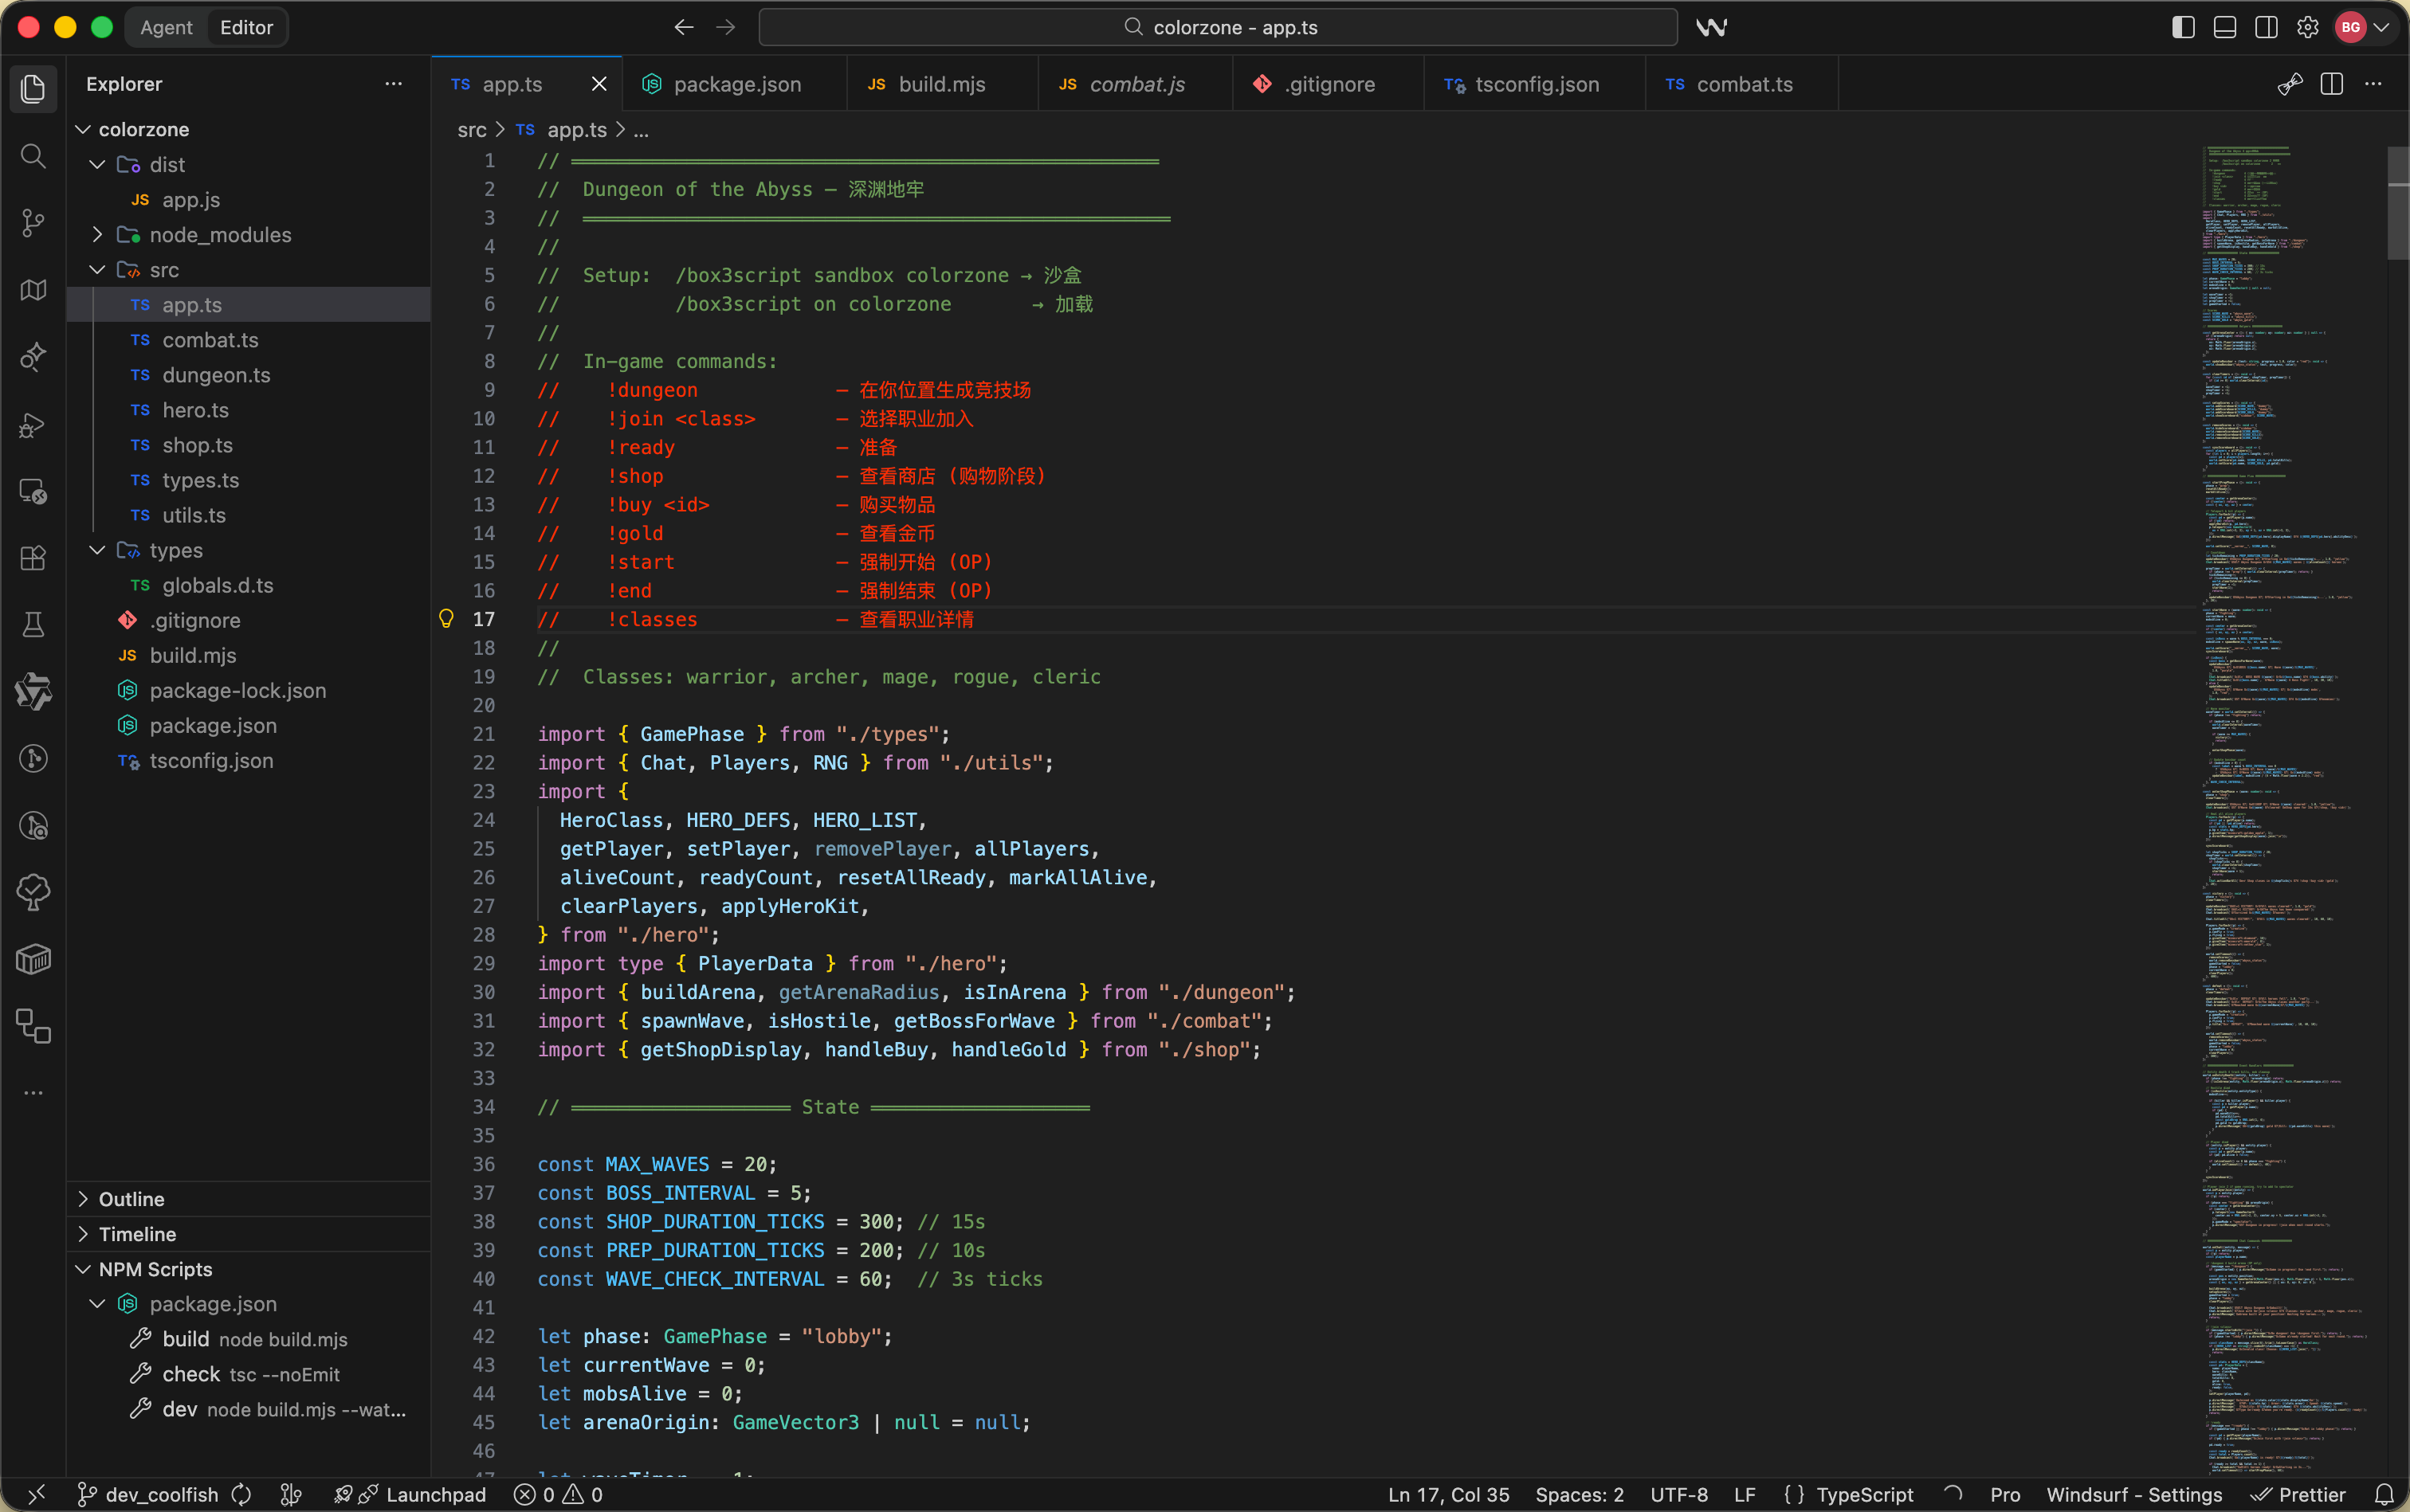Run the dev npm script

pyautogui.click(x=249, y=1409)
